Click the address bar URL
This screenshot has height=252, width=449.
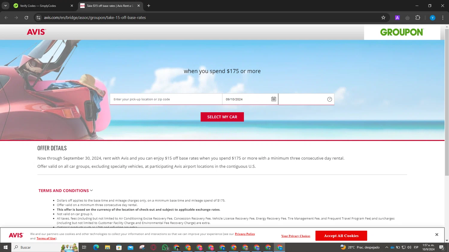95,18
